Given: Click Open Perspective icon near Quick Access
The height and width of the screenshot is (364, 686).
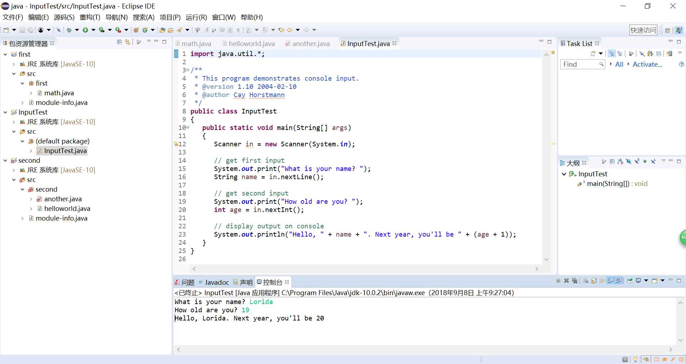Looking at the screenshot, I should (667, 30).
